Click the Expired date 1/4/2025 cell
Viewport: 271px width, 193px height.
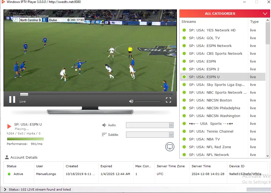click(x=115, y=174)
